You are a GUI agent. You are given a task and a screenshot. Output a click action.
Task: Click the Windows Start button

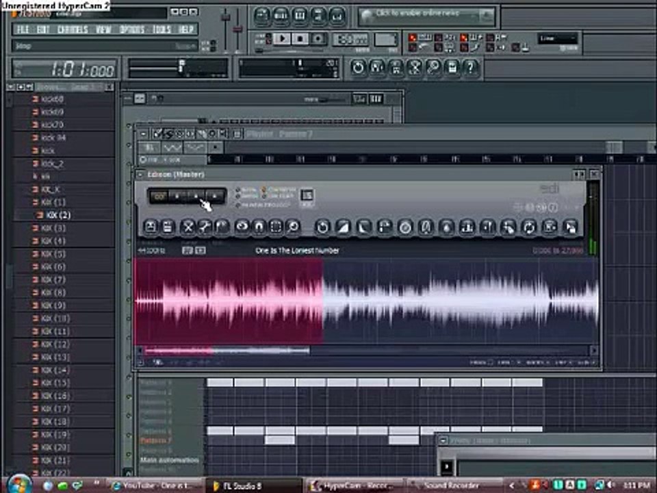click(18, 484)
